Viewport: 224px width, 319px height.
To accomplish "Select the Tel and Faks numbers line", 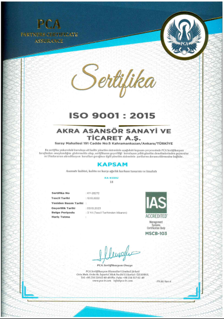I will [113, 277].
